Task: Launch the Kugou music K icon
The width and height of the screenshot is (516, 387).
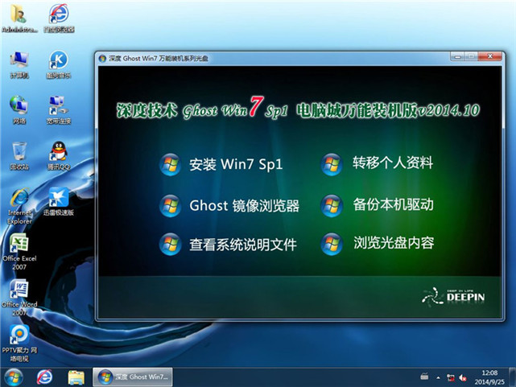Action: [59, 64]
